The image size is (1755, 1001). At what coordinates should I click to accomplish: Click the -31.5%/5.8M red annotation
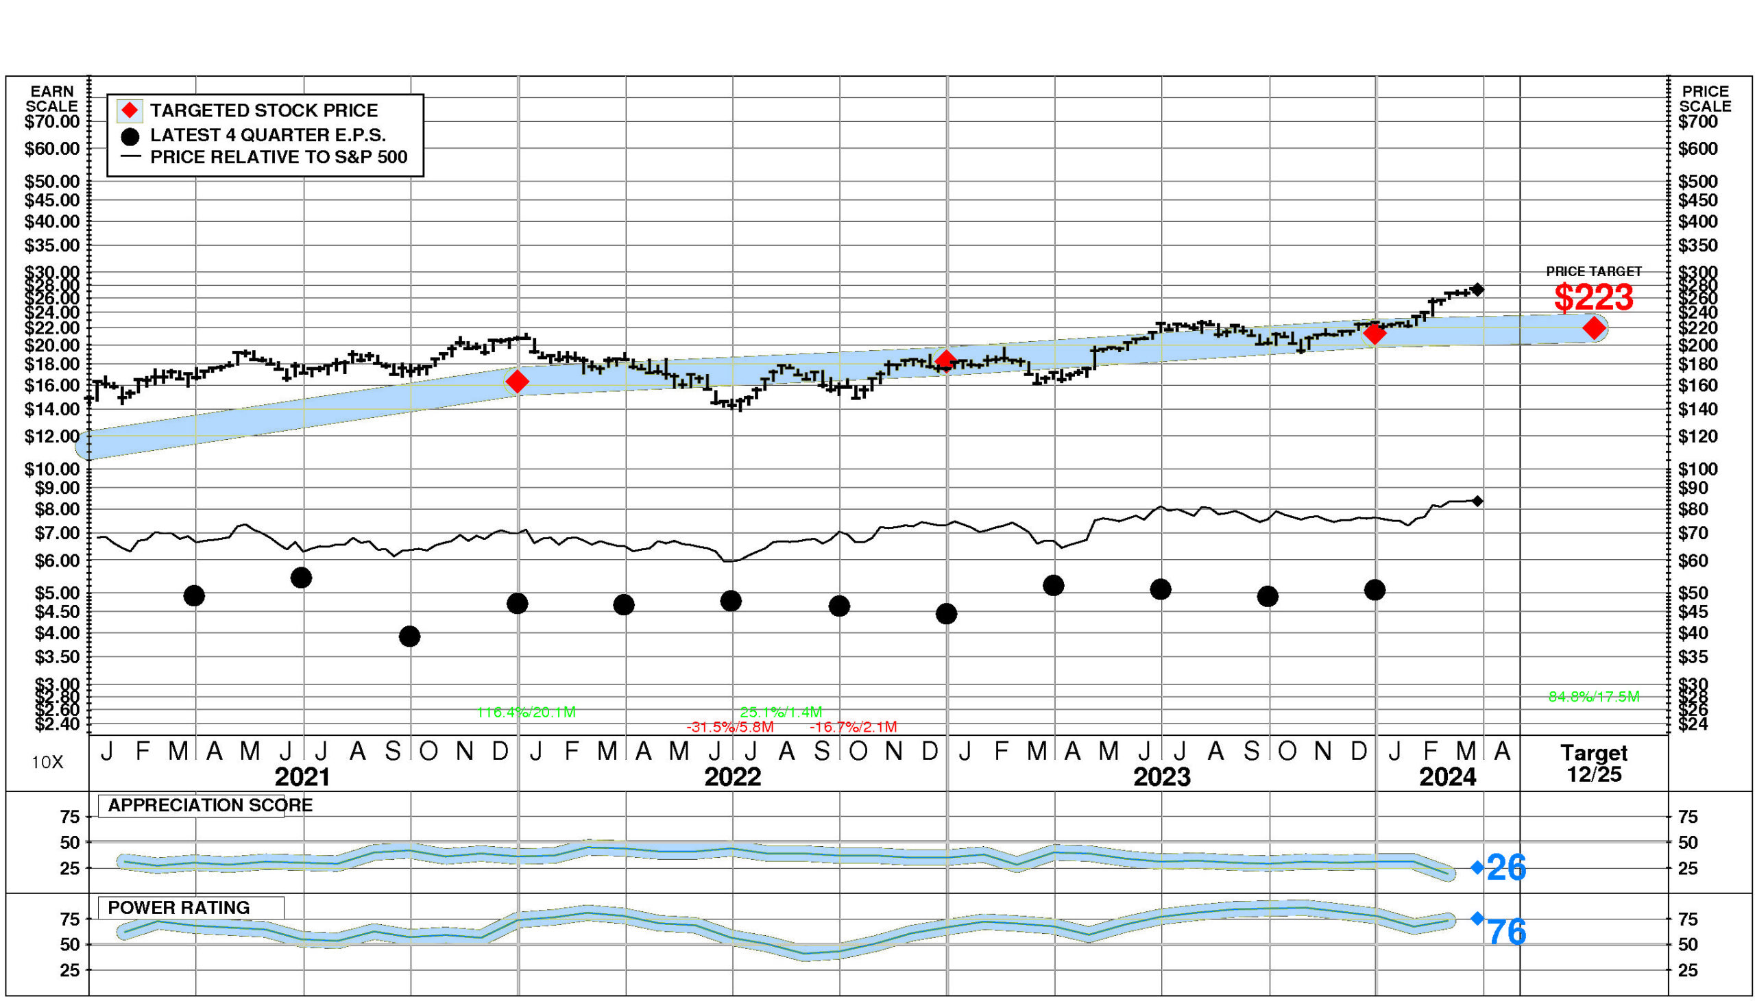pyautogui.click(x=729, y=727)
